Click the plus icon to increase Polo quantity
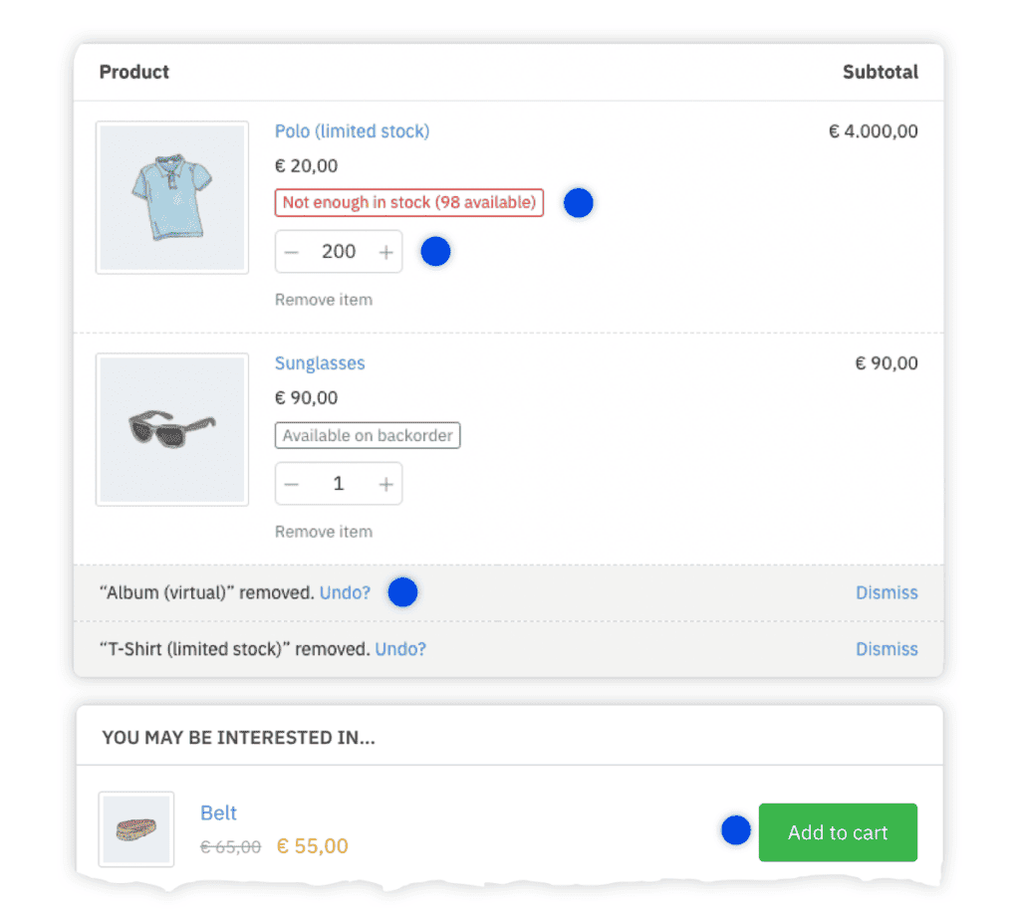The height and width of the screenshot is (918, 1020). pyautogui.click(x=386, y=251)
